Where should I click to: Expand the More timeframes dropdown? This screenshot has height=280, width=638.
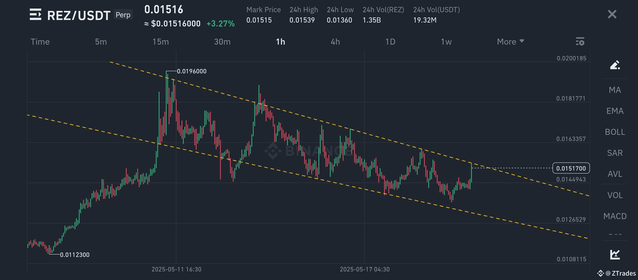click(x=510, y=42)
